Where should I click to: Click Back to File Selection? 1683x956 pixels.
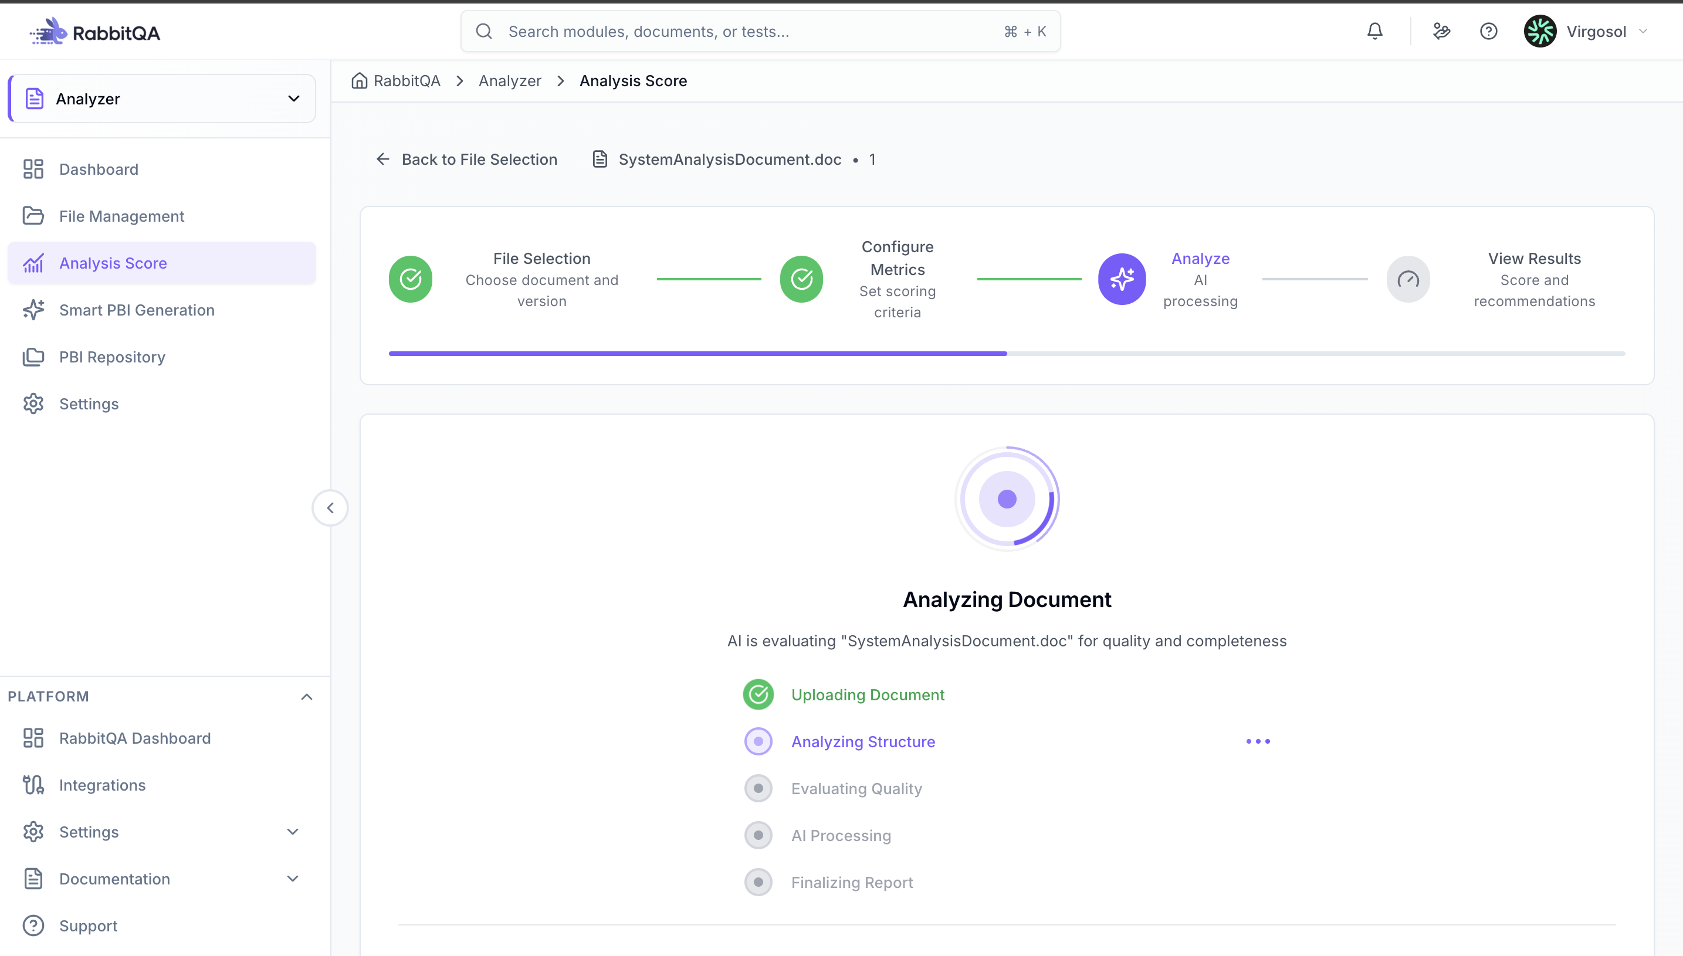pos(466,160)
